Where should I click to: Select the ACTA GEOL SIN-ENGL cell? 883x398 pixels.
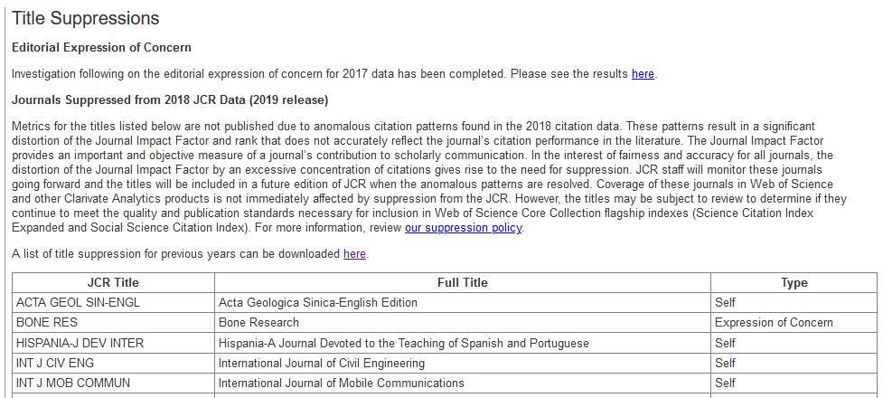click(x=113, y=303)
